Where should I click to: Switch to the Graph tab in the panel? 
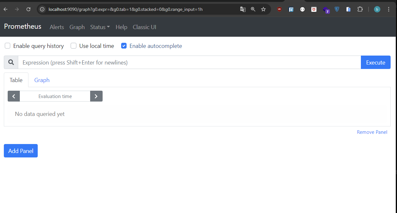42,80
